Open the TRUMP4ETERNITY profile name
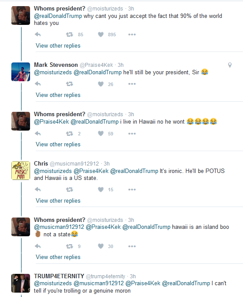The width and height of the screenshot is (243, 297). (59, 276)
